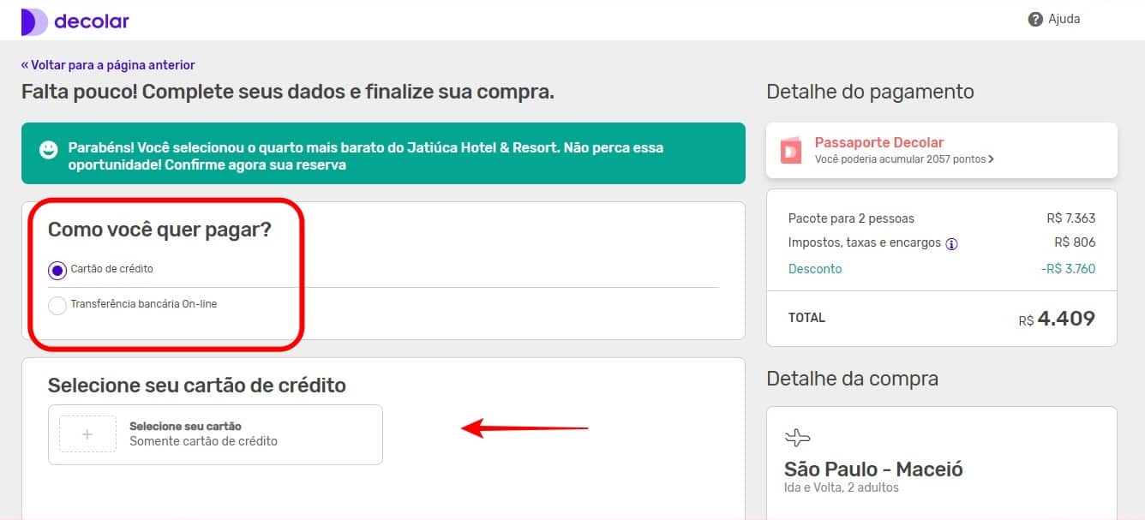Screen dimensions: 1145x520
Task: Click the plus icon to add a card
Action: coord(87,434)
